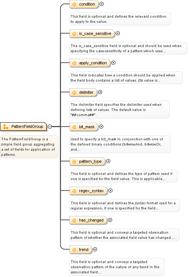Click the @ icon on regex_syntax node
The image size is (190, 277).
(x=74, y=191)
